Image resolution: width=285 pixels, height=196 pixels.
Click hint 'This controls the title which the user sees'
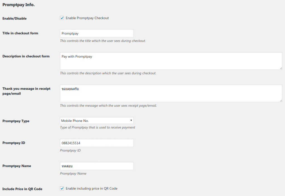click(103, 41)
